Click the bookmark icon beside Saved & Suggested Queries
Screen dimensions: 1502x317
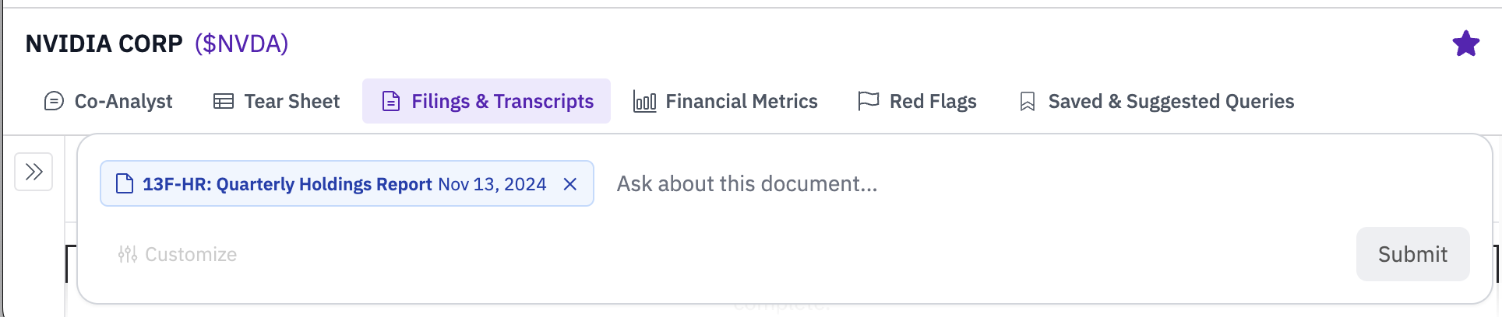click(x=1028, y=102)
